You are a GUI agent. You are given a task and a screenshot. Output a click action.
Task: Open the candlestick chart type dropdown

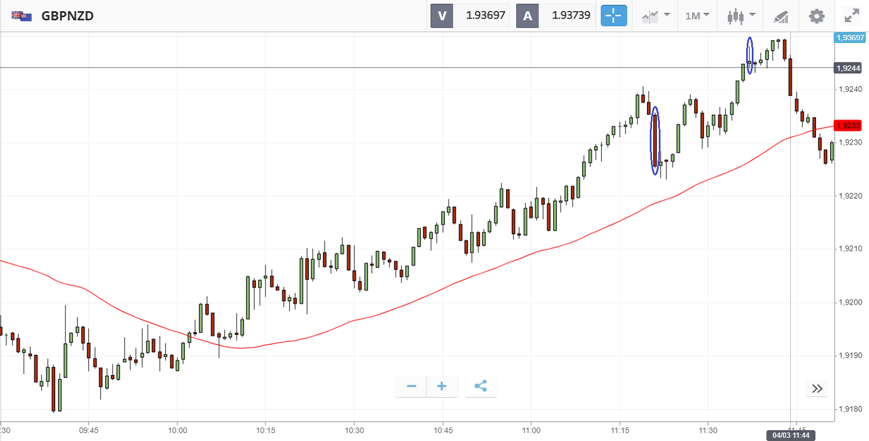click(x=741, y=16)
